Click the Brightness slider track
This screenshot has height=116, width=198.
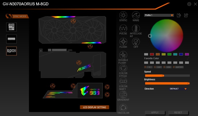pyautogui.click(x=167, y=83)
